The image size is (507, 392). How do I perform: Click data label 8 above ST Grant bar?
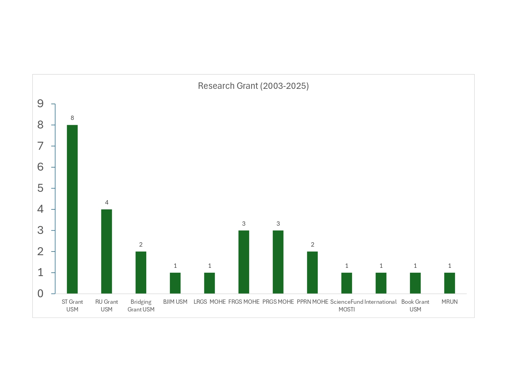pyautogui.click(x=72, y=118)
